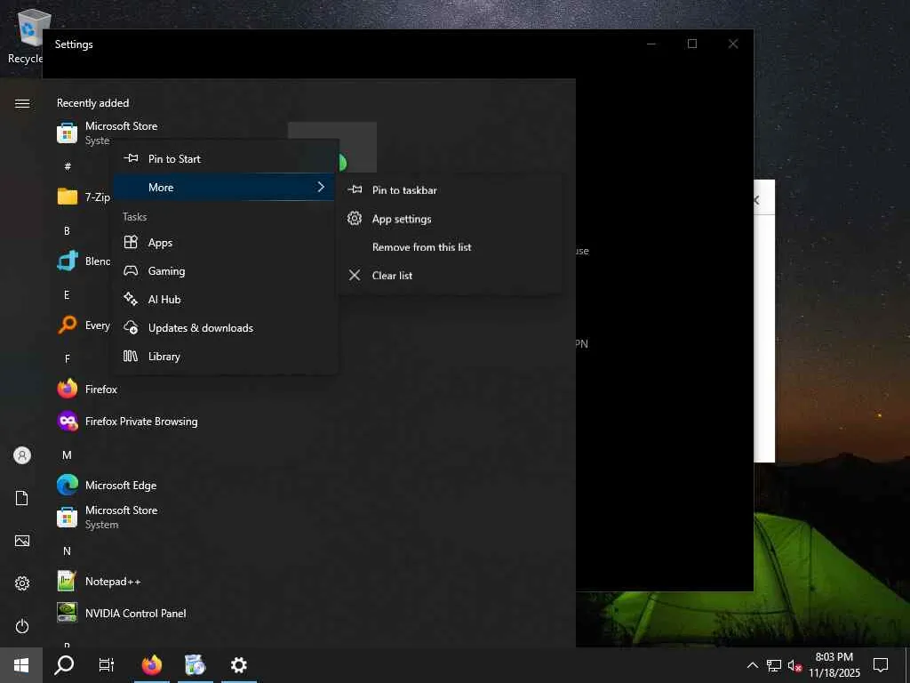Click the Windows Start button

(21, 665)
